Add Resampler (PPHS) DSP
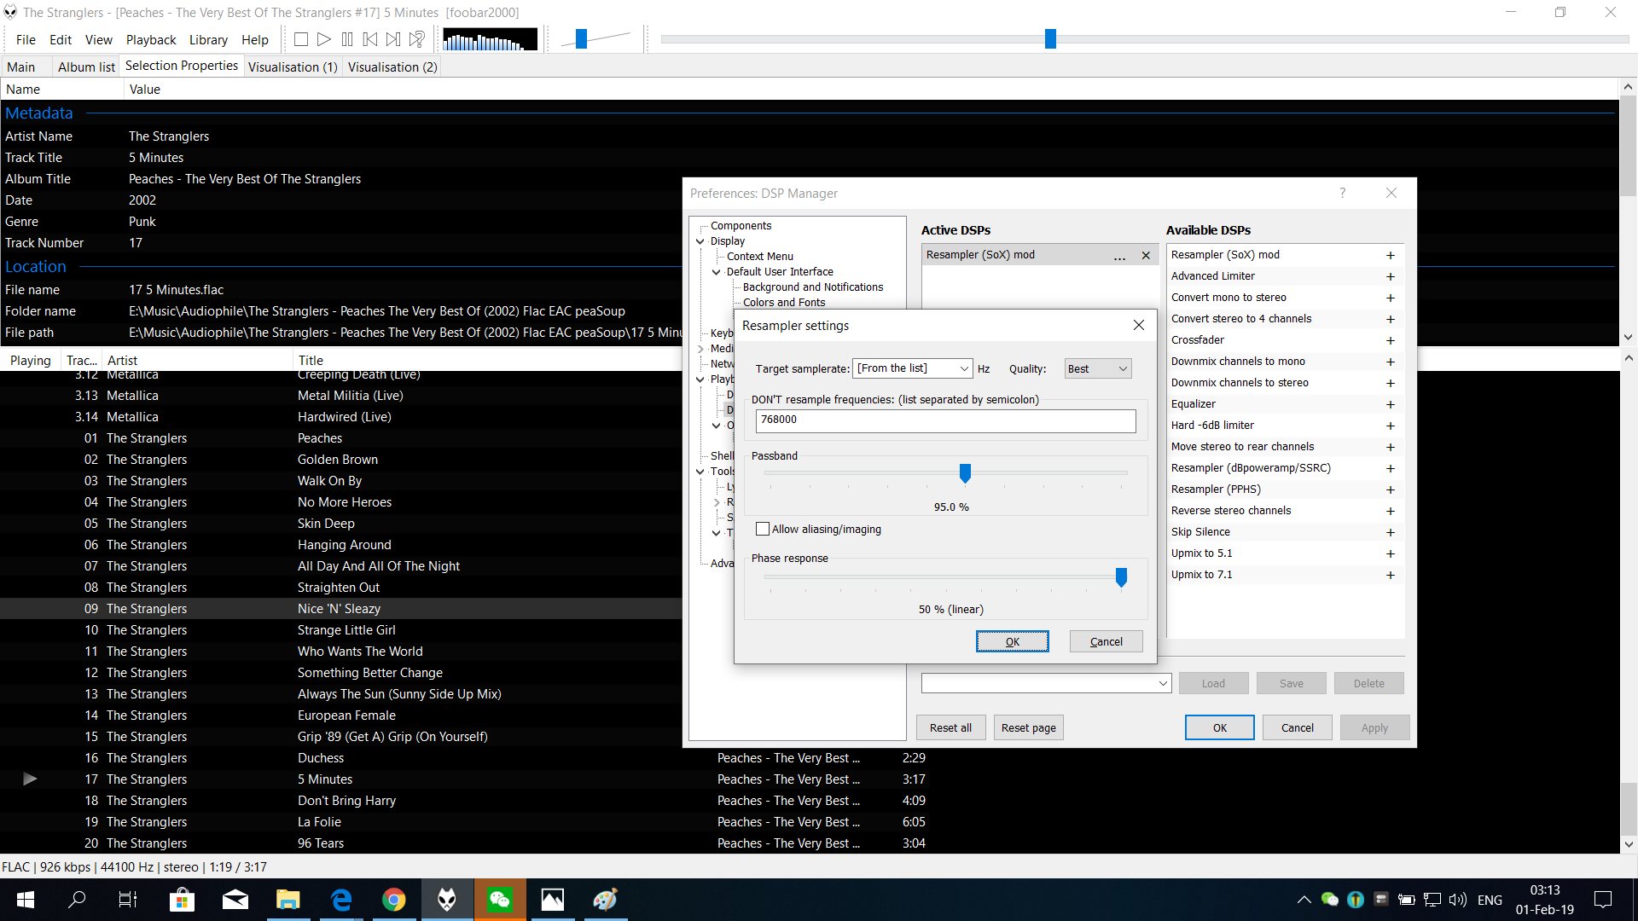1638x921 pixels. tap(1390, 489)
